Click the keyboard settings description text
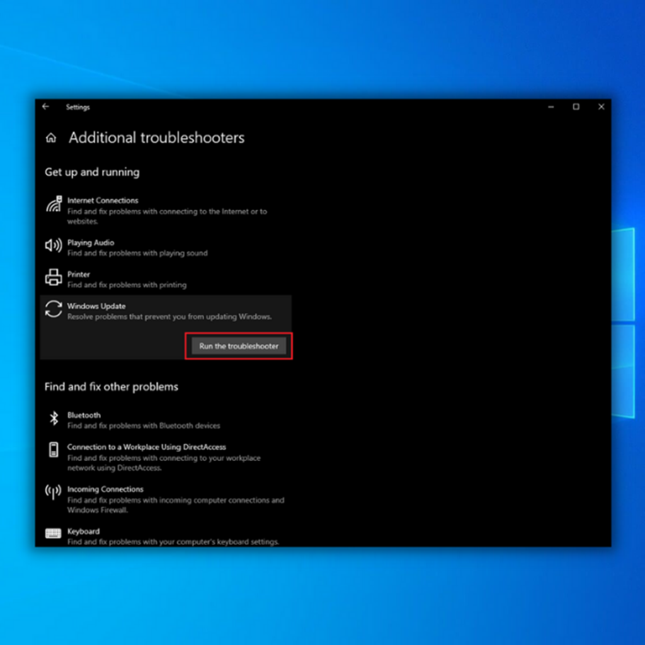This screenshot has height=645, width=645. click(x=173, y=542)
